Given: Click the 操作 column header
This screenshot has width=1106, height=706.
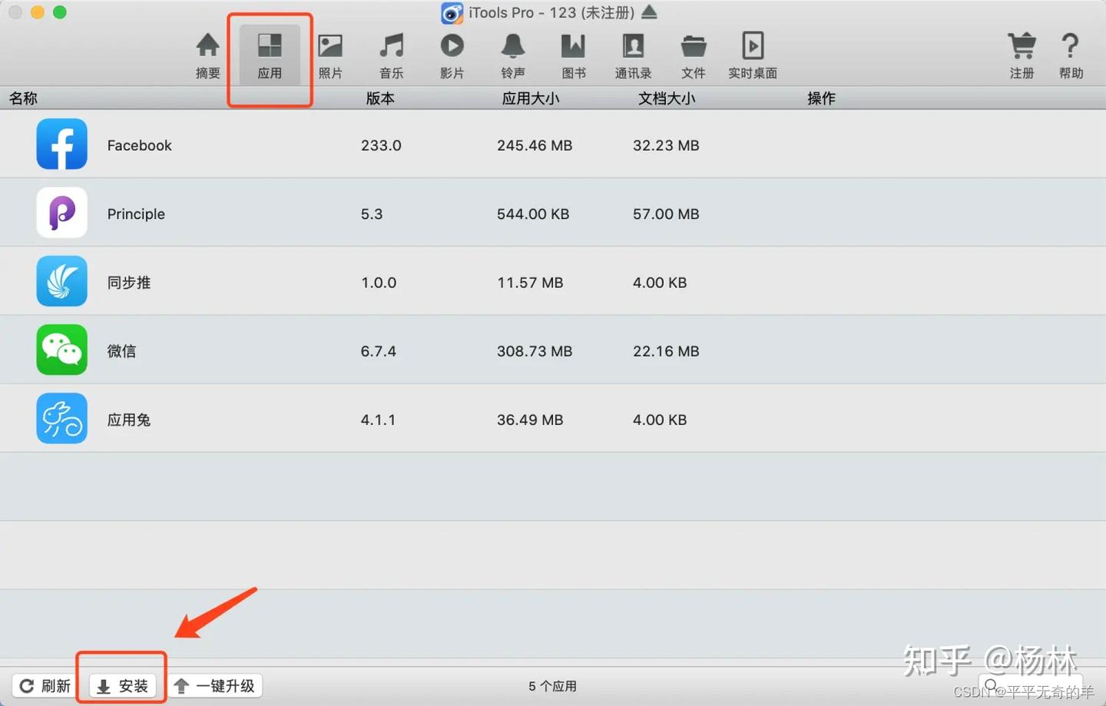Looking at the screenshot, I should [821, 98].
